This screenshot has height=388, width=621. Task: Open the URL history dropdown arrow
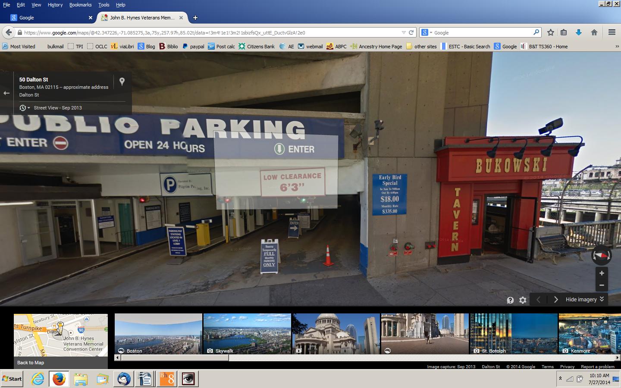tap(404, 32)
